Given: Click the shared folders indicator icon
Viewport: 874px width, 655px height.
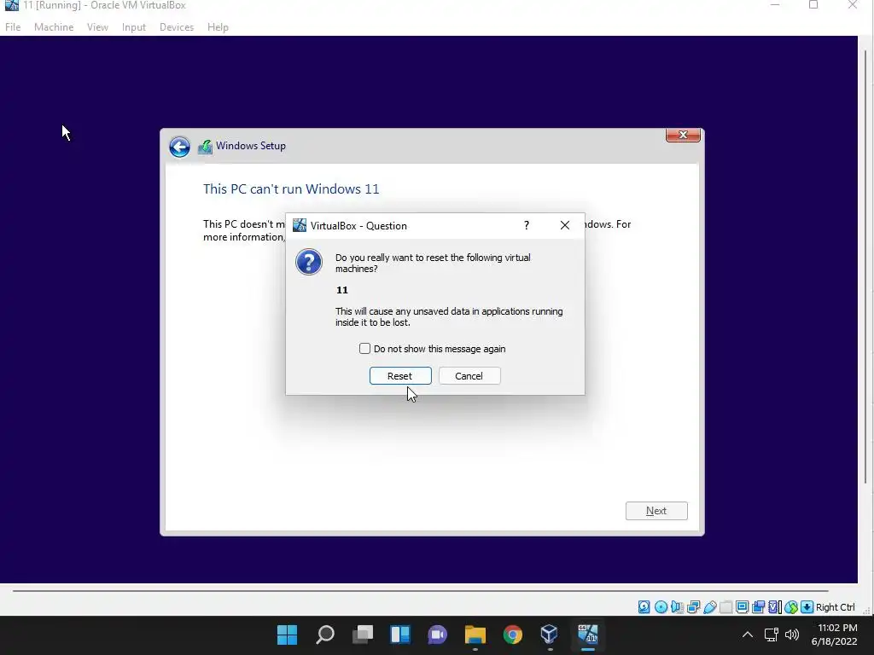Looking at the screenshot, I should click(725, 607).
